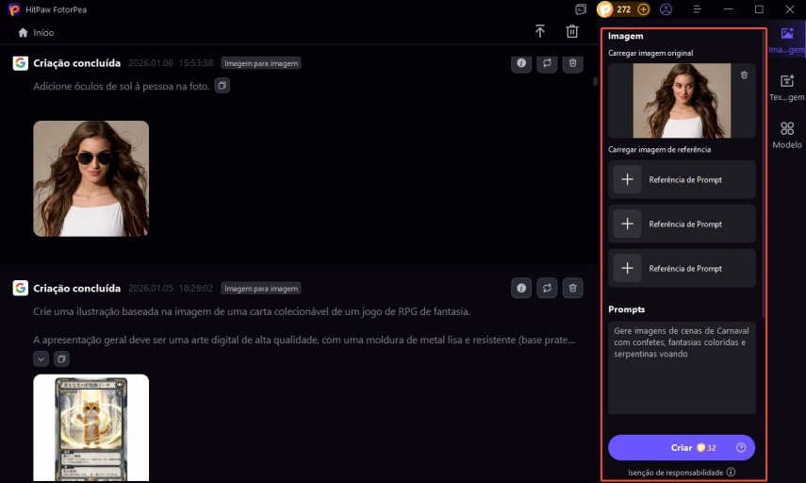806x483 pixels.
Task: Go to Início home
Action: 36,32
